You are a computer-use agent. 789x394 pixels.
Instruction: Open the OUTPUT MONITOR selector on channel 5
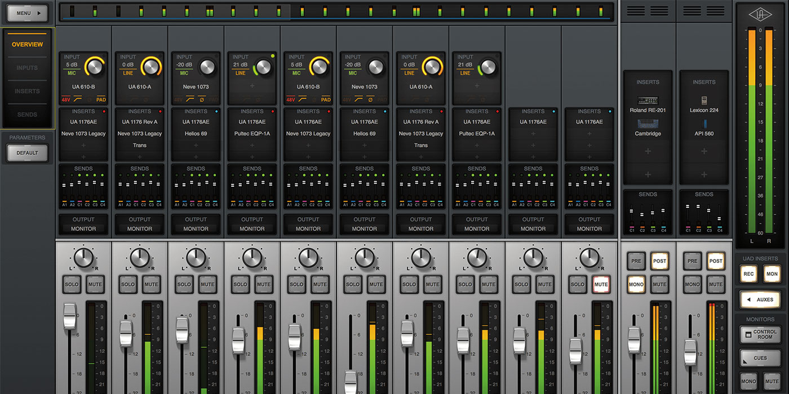308,229
